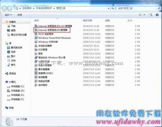Click the 2009/7/14 12:46 date cell
Viewport: 162px width, 127px height.
coord(92,85)
